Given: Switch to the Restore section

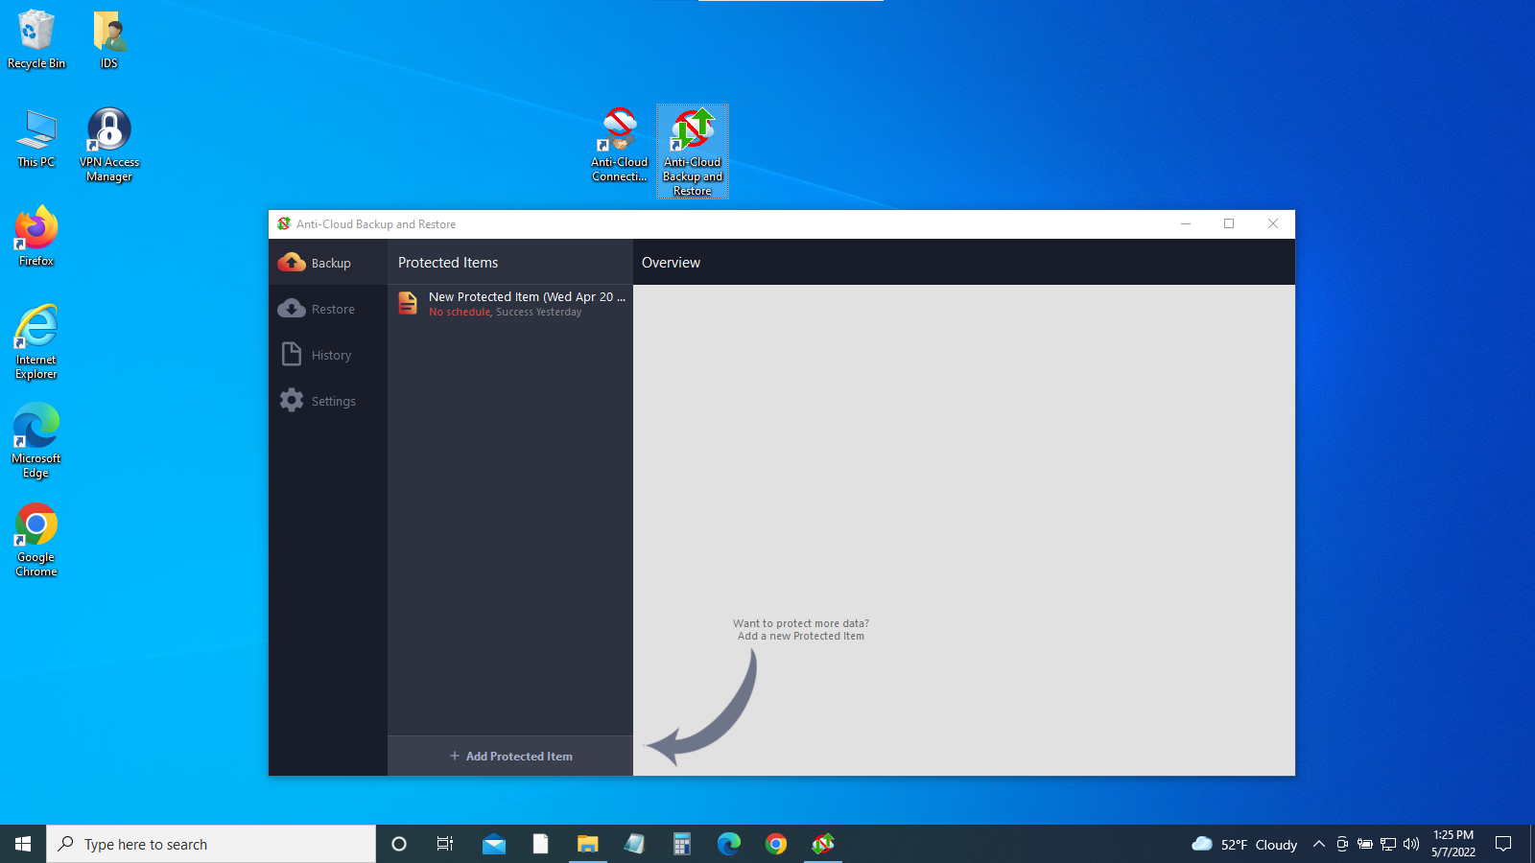Looking at the screenshot, I should point(328,309).
